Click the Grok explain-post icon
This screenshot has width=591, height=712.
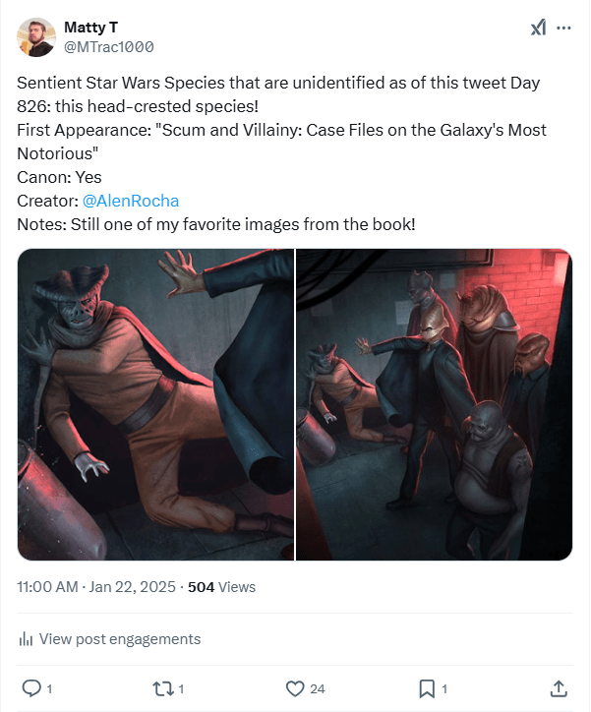(538, 29)
